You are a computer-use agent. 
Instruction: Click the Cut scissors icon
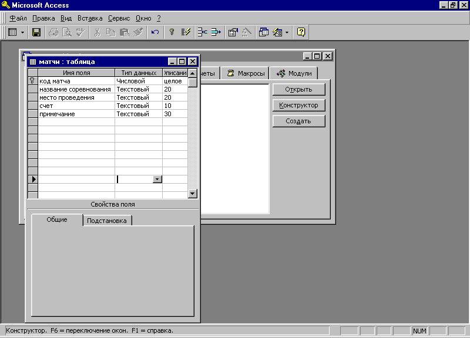click(97, 32)
